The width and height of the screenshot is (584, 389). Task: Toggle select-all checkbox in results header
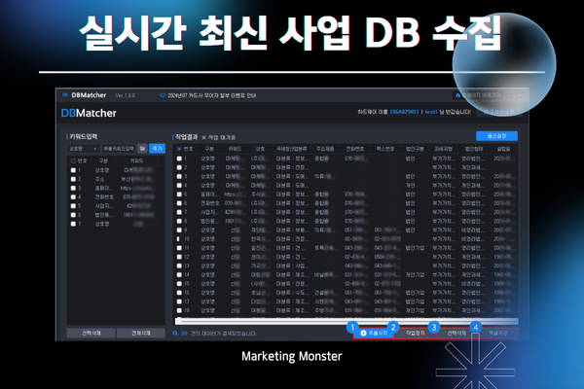pos(179,149)
